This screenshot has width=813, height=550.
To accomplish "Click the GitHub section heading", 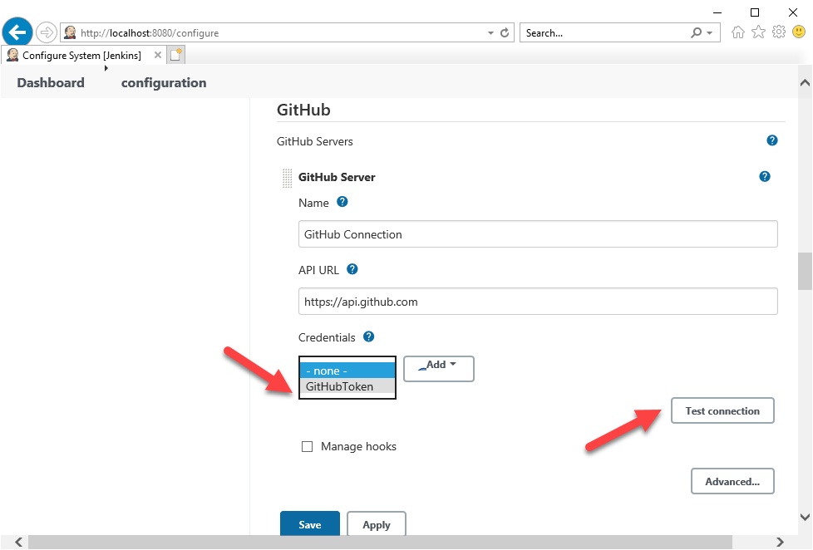I will click(303, 110).
